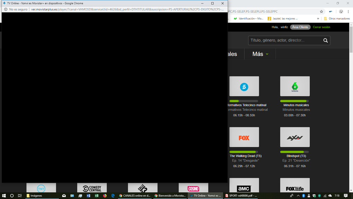
Task: Bookmark this page with the star icon
Action: point(321,12)
